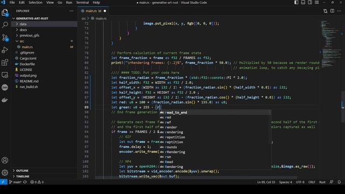Open the Explorer view in activity bar
Screen dimensions: 345x194
coord(5,12)
